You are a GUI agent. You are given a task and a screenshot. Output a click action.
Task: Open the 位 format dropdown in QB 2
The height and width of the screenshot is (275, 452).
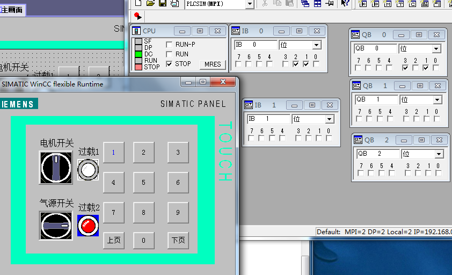[x=439, y=154]
